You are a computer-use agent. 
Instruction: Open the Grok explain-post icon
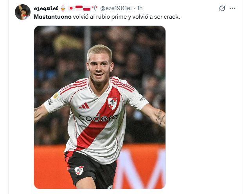point(222,8)
